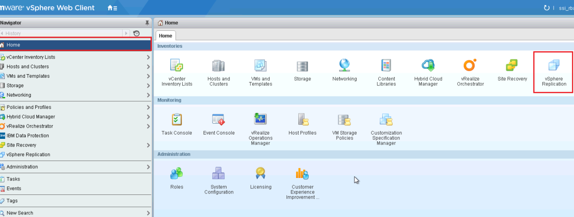
Task: Open the Task Console icon
Action: pos(177,119)
